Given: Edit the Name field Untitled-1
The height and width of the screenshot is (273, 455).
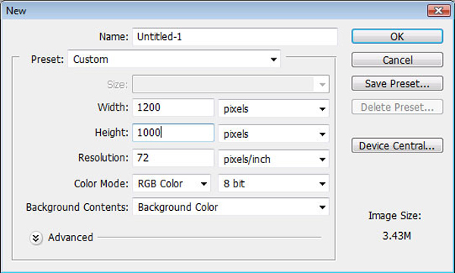Looking at the screenshot, I should [x=235, y=37].
